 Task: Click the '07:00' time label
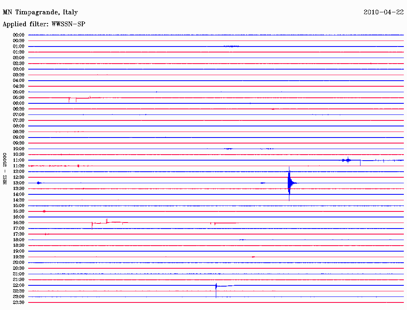[19, 114]
